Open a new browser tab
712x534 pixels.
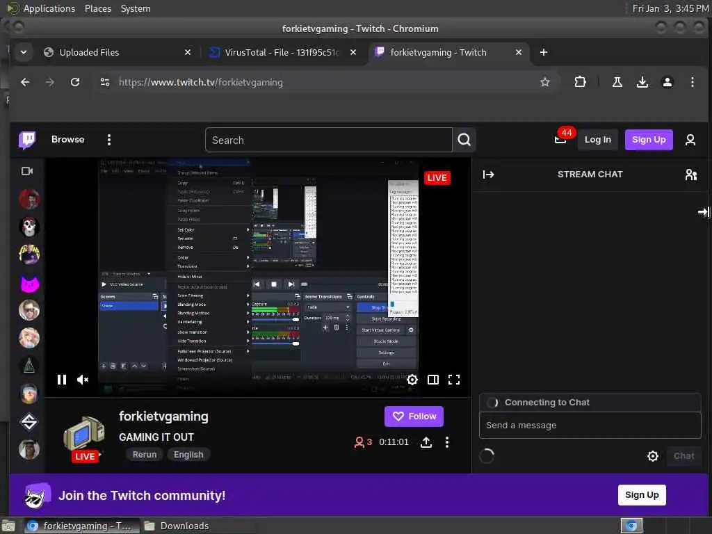tap(544, 53)
